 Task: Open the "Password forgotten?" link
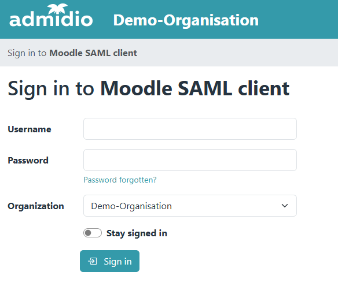pos(120,180)
